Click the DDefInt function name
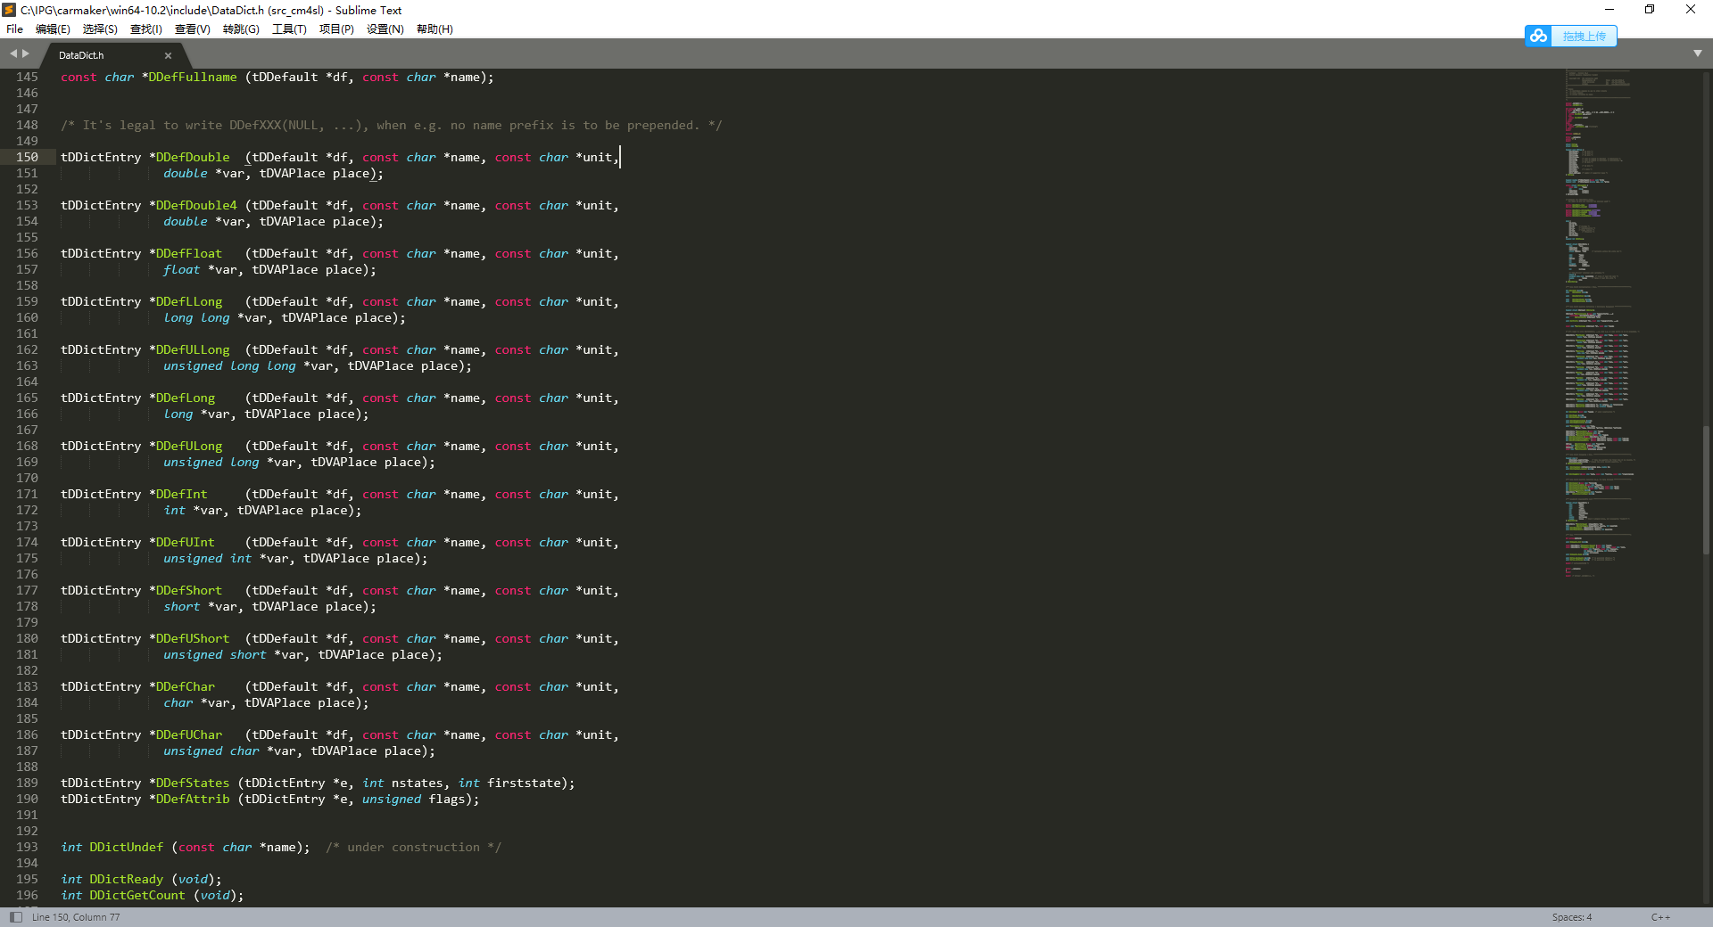 coord(182,495)
